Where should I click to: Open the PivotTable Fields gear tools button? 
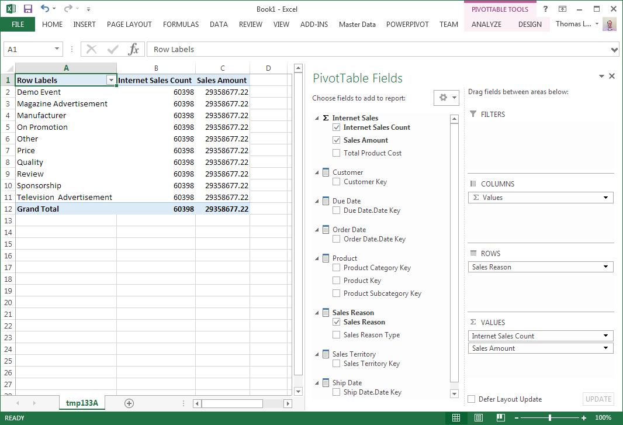[447, 98]
